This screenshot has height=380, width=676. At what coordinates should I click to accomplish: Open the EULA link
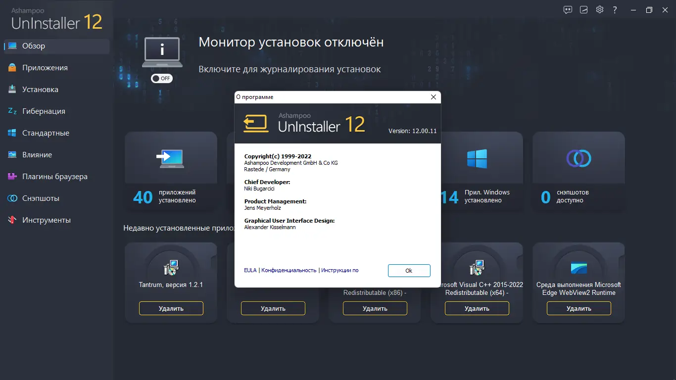(x=250, y=270)
